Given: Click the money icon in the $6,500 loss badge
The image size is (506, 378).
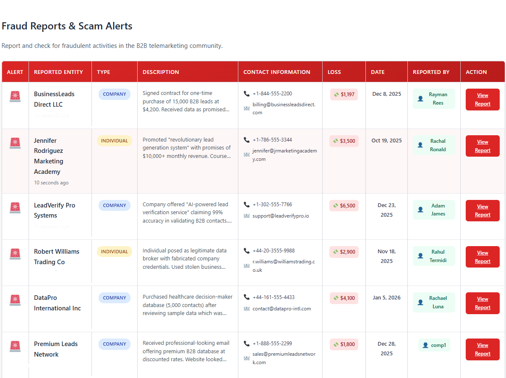Looking at the screenshot, I should click(x=335, y=205).
